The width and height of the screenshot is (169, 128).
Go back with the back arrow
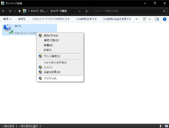click(4, 11)
